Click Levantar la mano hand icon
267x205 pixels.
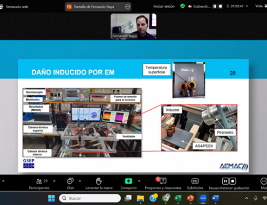click(99, 181)
